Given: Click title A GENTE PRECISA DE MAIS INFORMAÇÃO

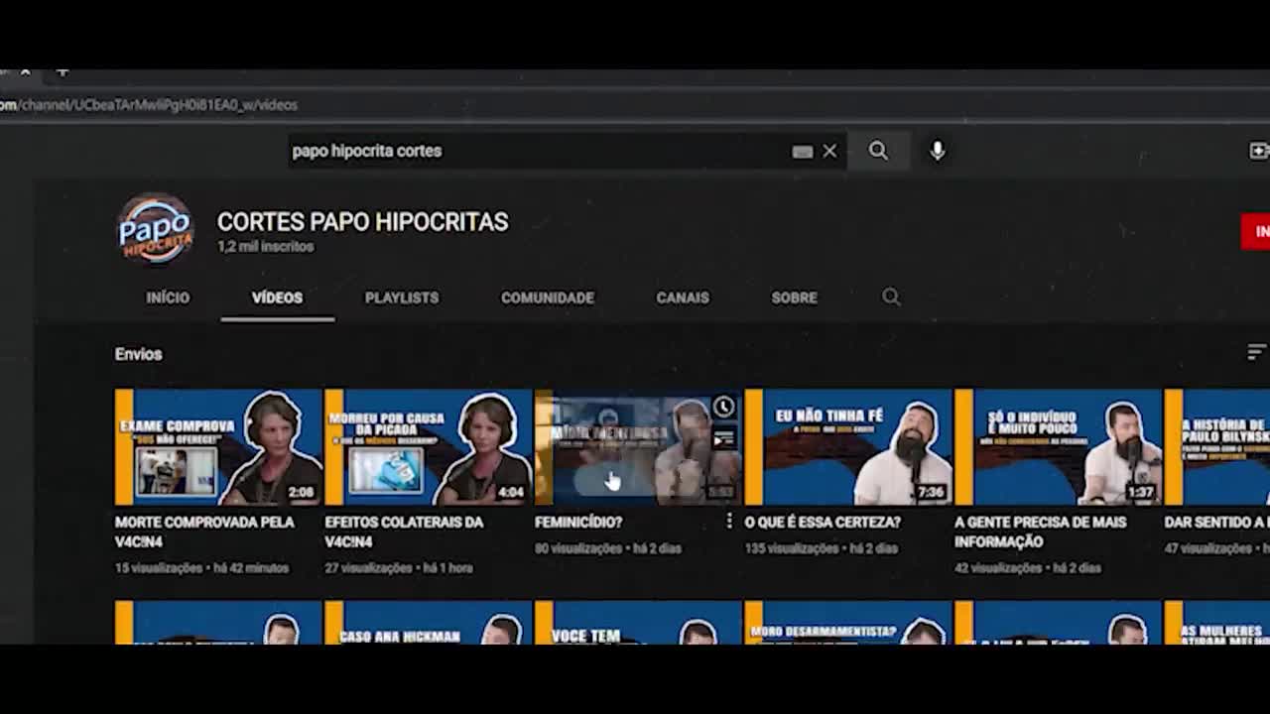Looking at the screenshot, I should tap(1041, 532).
